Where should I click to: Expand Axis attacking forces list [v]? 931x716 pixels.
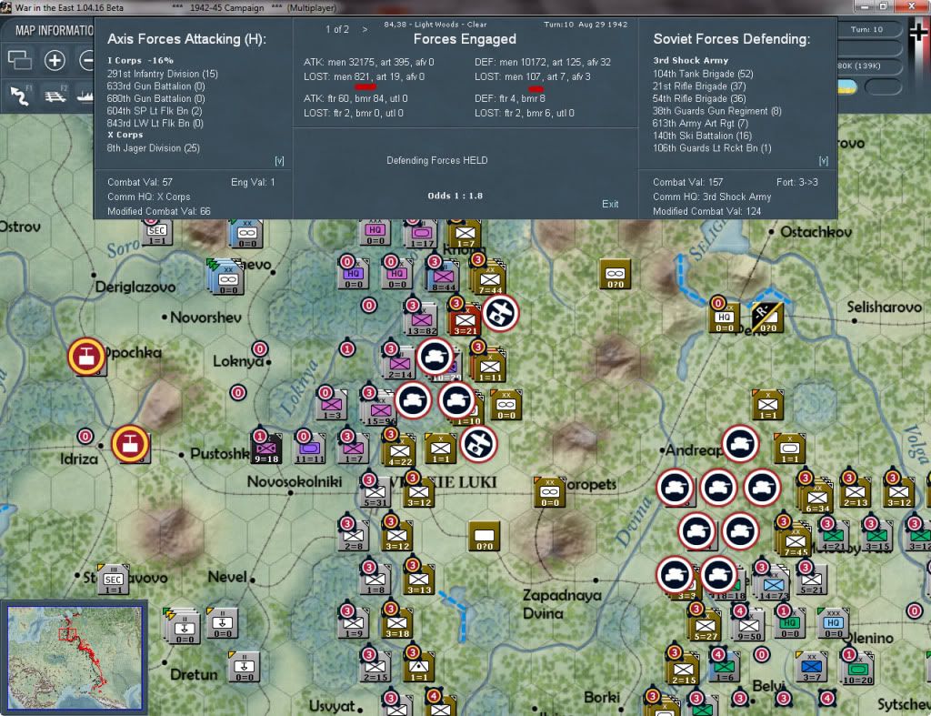point(279,160)
